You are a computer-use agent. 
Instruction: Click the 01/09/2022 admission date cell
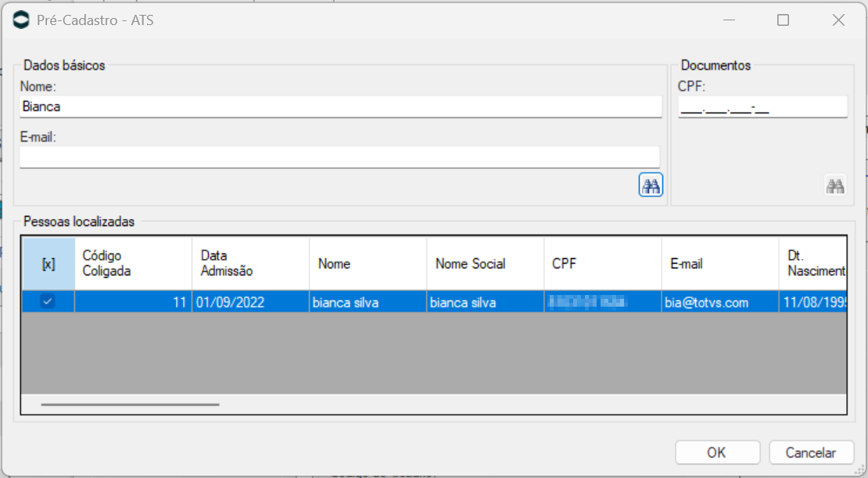[x=251, y=302]
